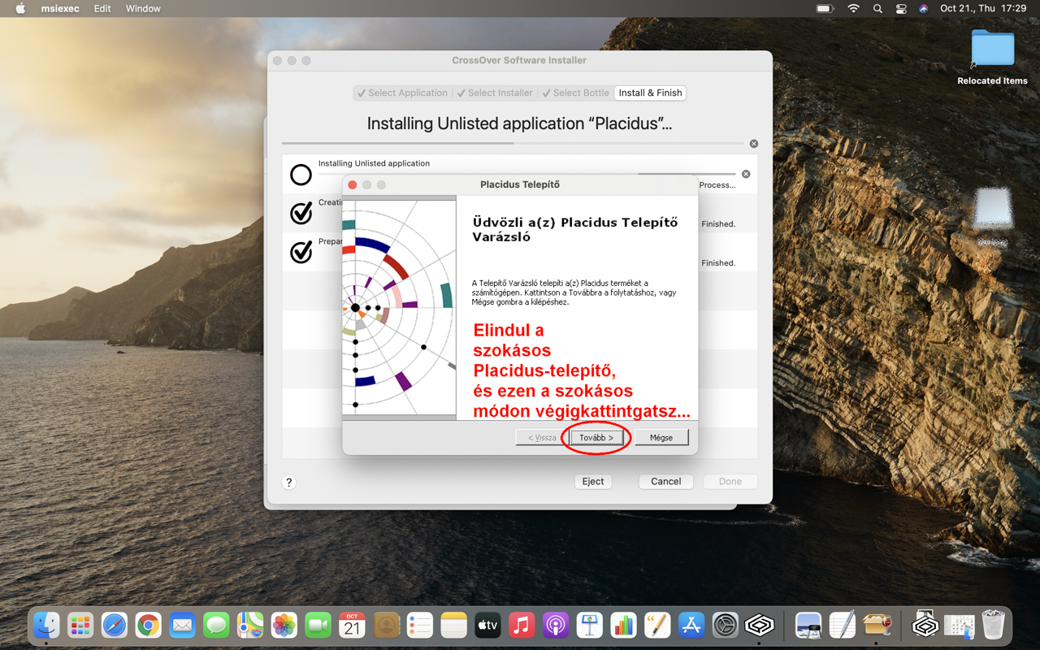Click the date and time in the menu bar
Screen dimensions: 1040x650
click(x=983, y=8)
